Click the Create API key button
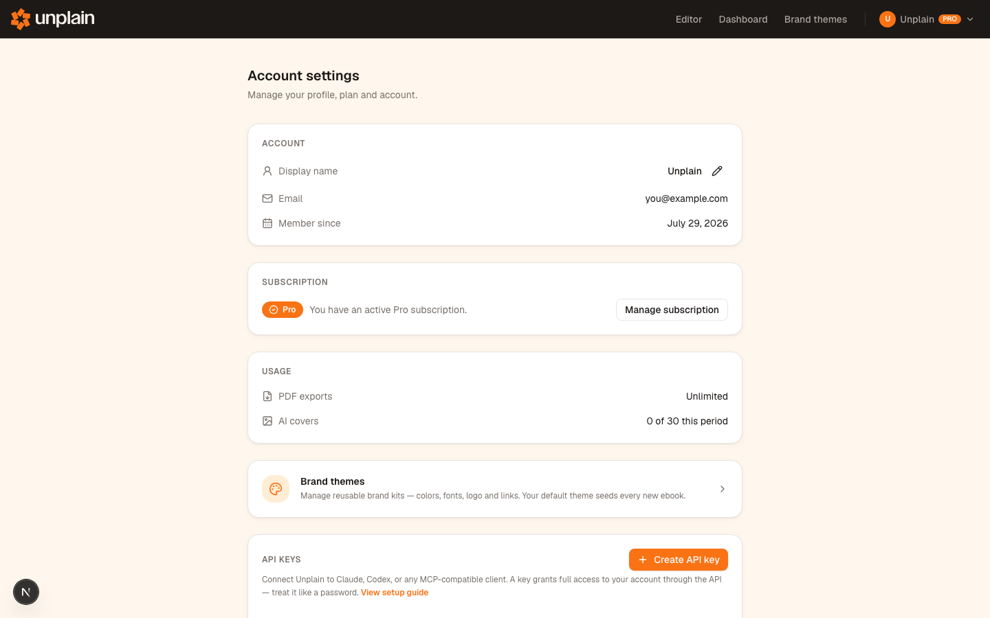990x618 pixels. click(679, 560)
